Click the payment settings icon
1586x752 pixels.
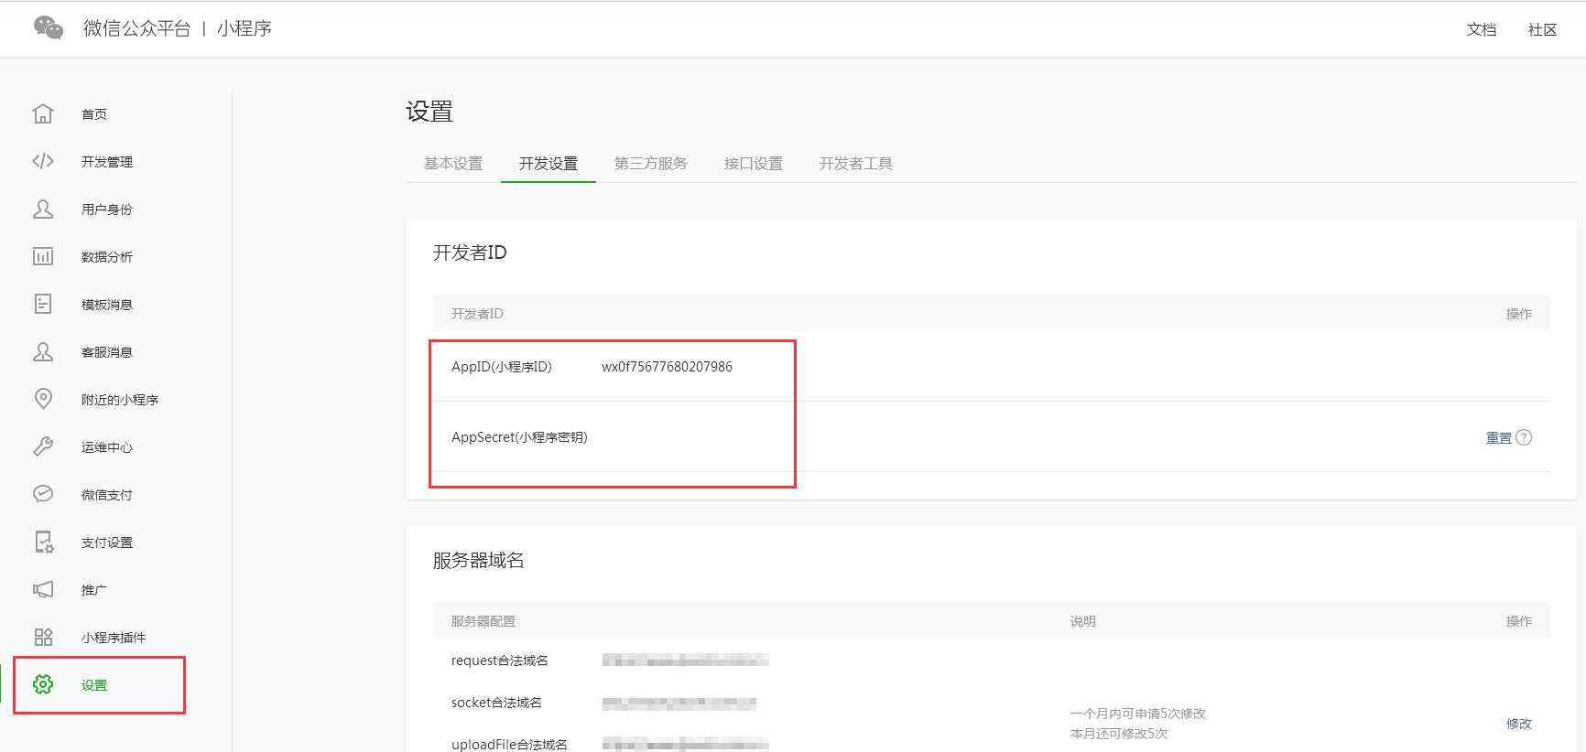tap(43, 542)
